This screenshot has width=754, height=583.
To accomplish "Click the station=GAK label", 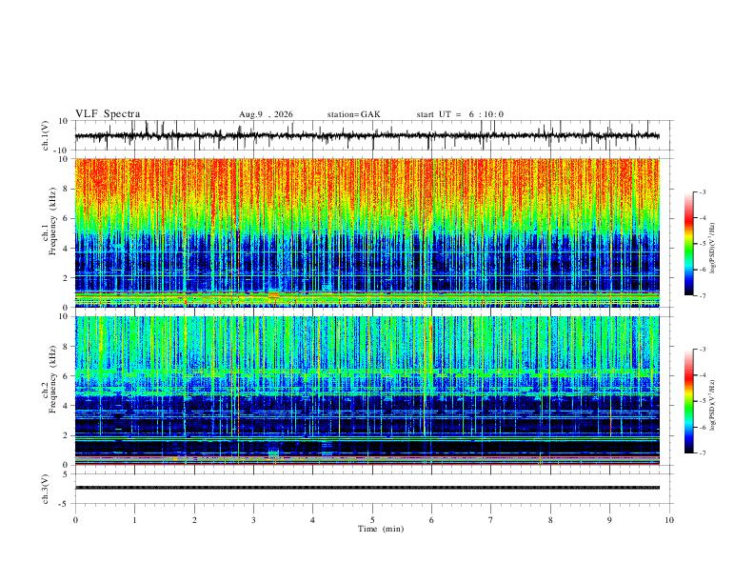I will click(353, 114).
